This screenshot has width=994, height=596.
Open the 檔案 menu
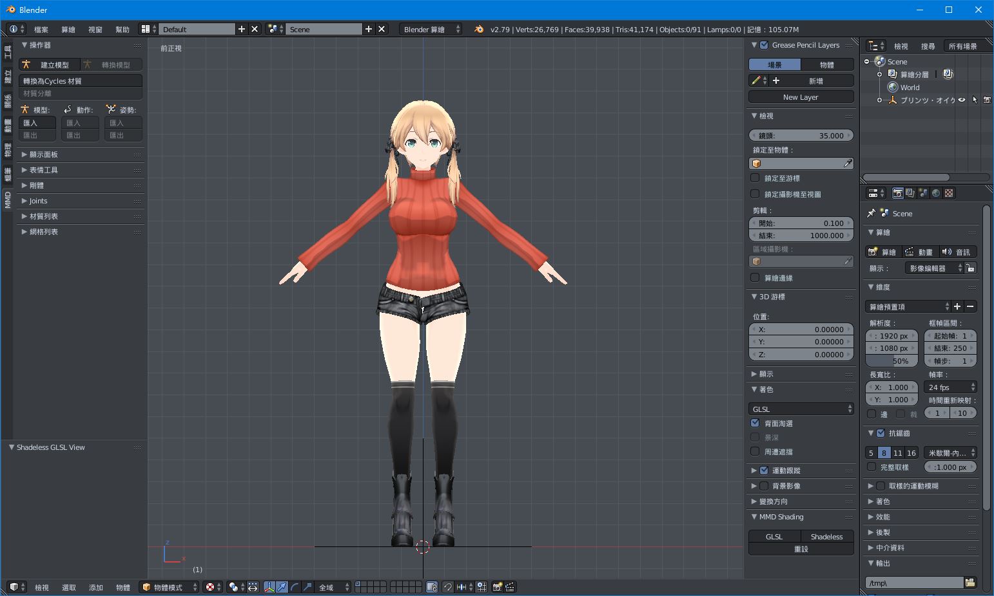[x=41, y=30]
